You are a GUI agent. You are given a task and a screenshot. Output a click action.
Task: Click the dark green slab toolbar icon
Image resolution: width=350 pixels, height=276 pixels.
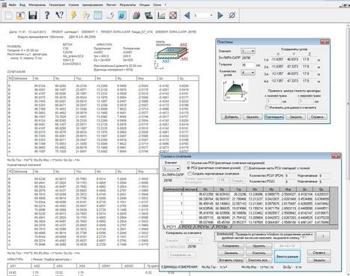(x=148, y=15)
